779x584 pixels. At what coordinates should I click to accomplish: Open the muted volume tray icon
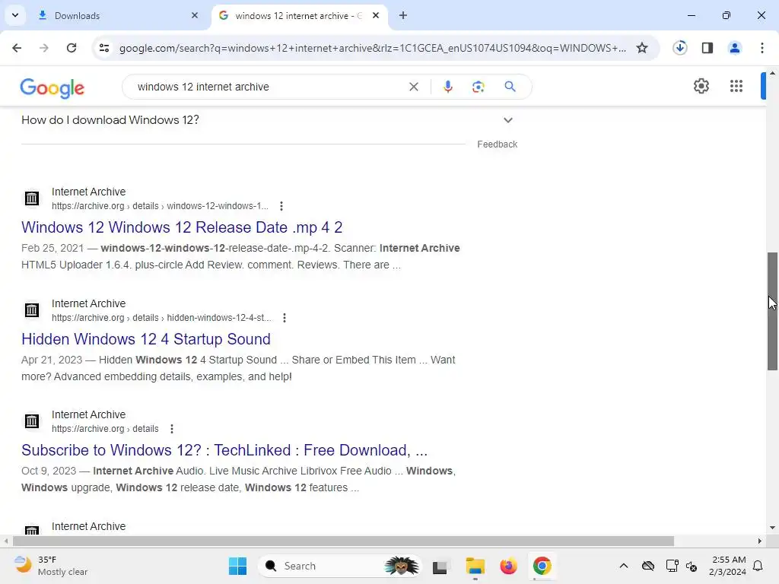tap(692, 566)
